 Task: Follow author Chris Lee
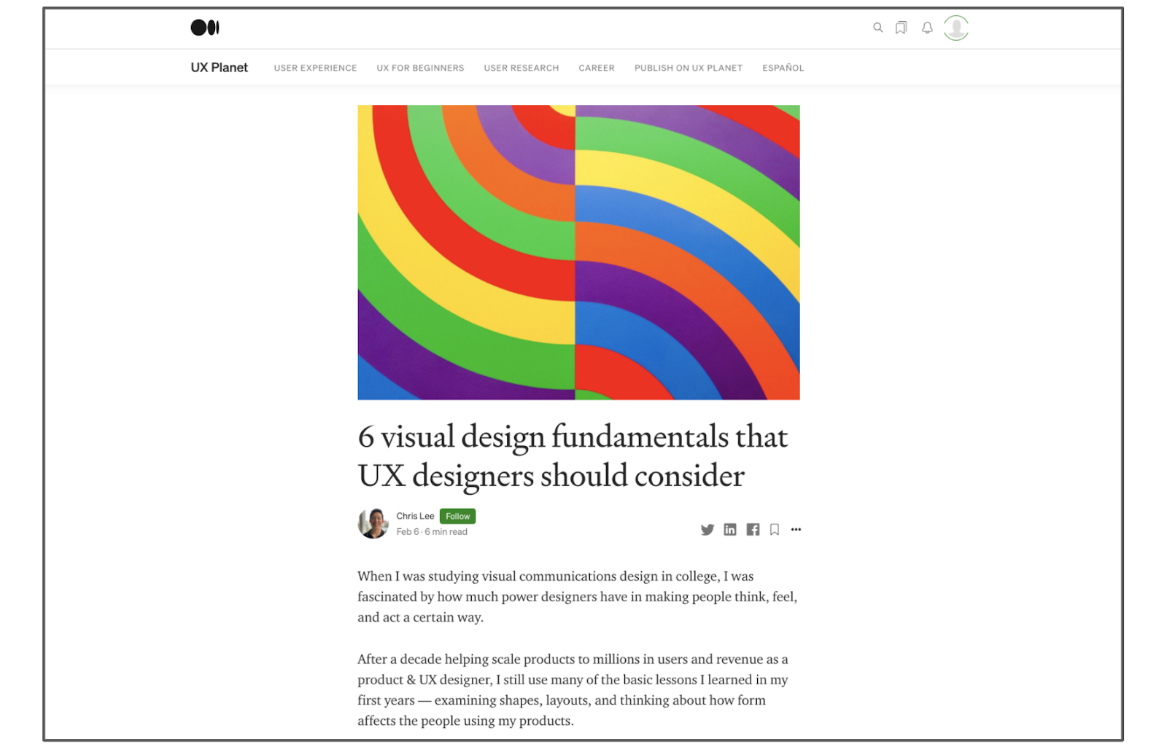tap(457, 516)
